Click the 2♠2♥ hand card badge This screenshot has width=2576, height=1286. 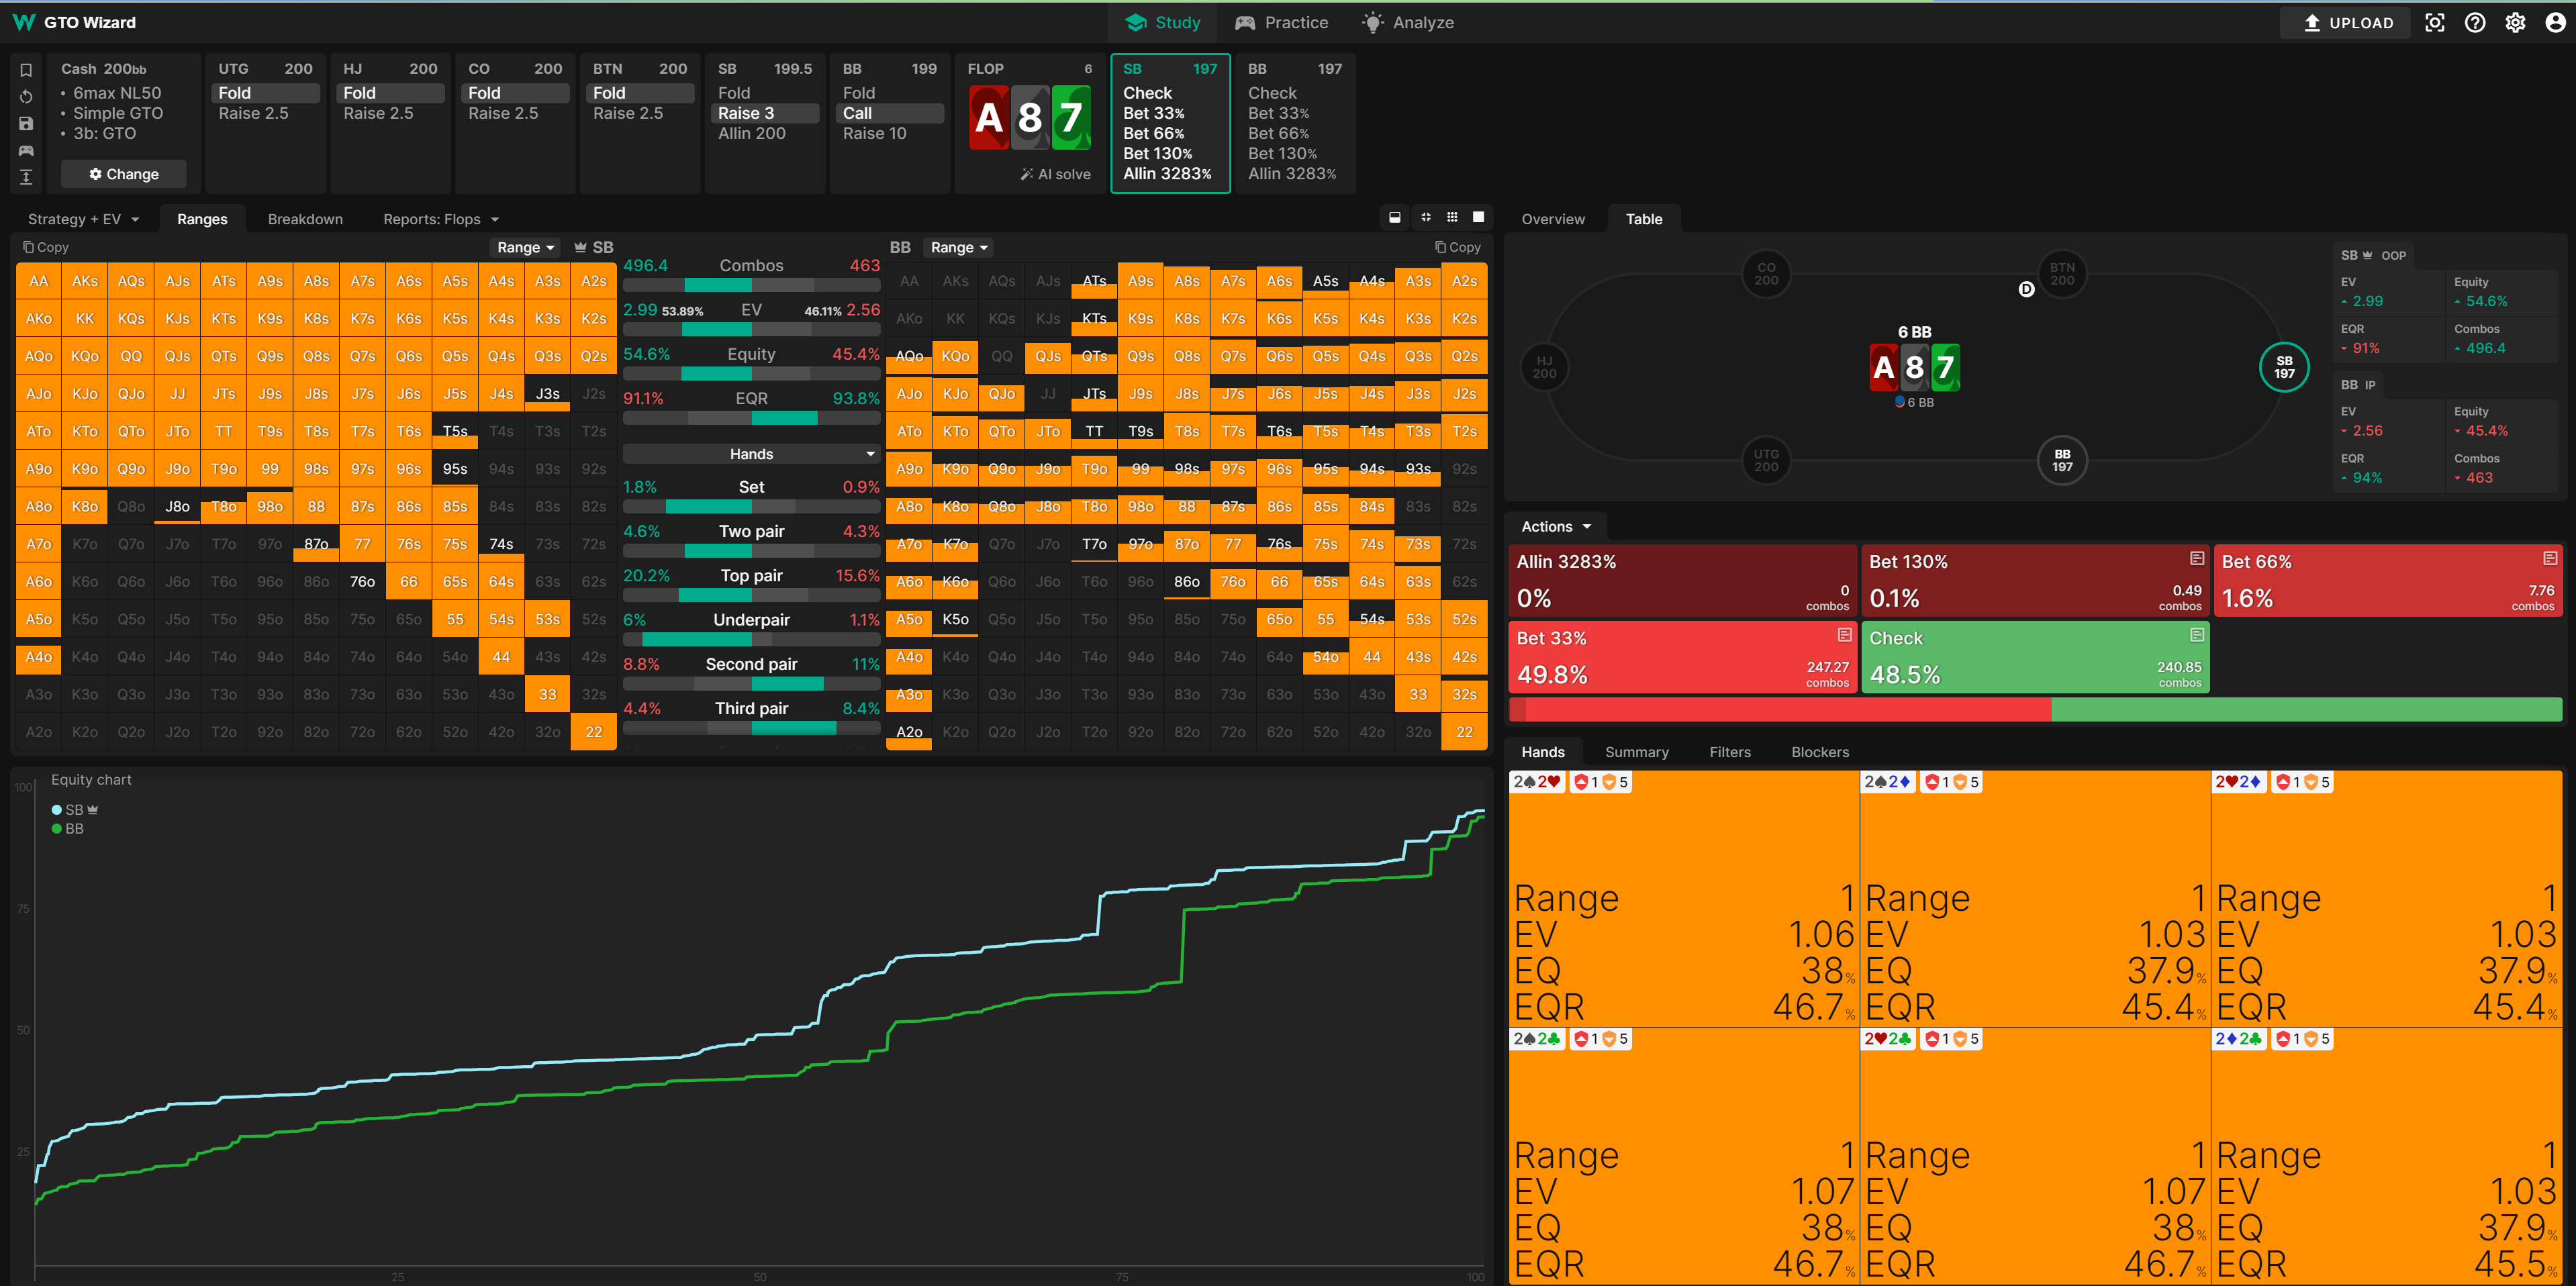coord(1537,782)
